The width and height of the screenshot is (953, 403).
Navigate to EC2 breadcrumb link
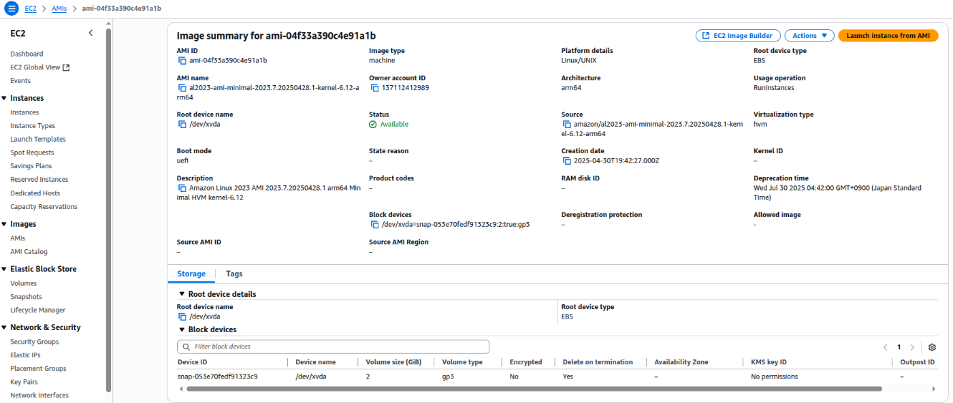(31, 8)
